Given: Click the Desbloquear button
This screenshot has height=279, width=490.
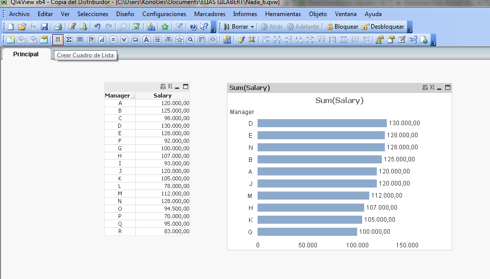Looking at the screenshot, I should click(x=383, y=27).
